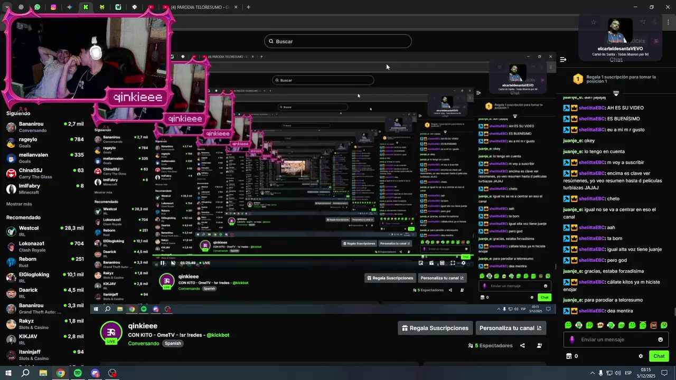Open the tab search dropdown arrow
This screenshot has width=676, height=380.
(x=7, y=7)
